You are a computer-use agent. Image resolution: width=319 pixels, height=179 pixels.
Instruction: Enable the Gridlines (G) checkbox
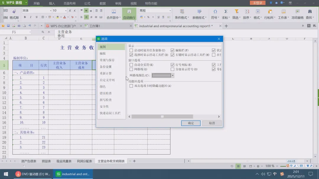pyautogui.click(x=131, y=69)
